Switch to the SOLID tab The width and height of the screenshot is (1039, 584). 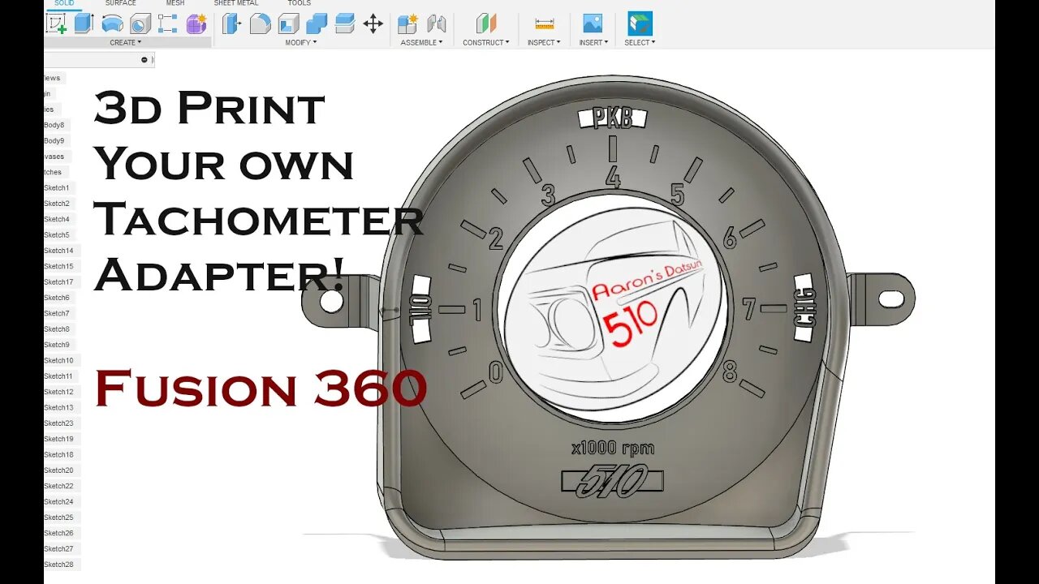pos(63,3)
